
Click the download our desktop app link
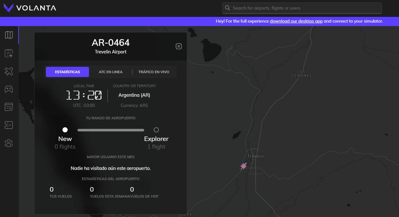[296, 21]
